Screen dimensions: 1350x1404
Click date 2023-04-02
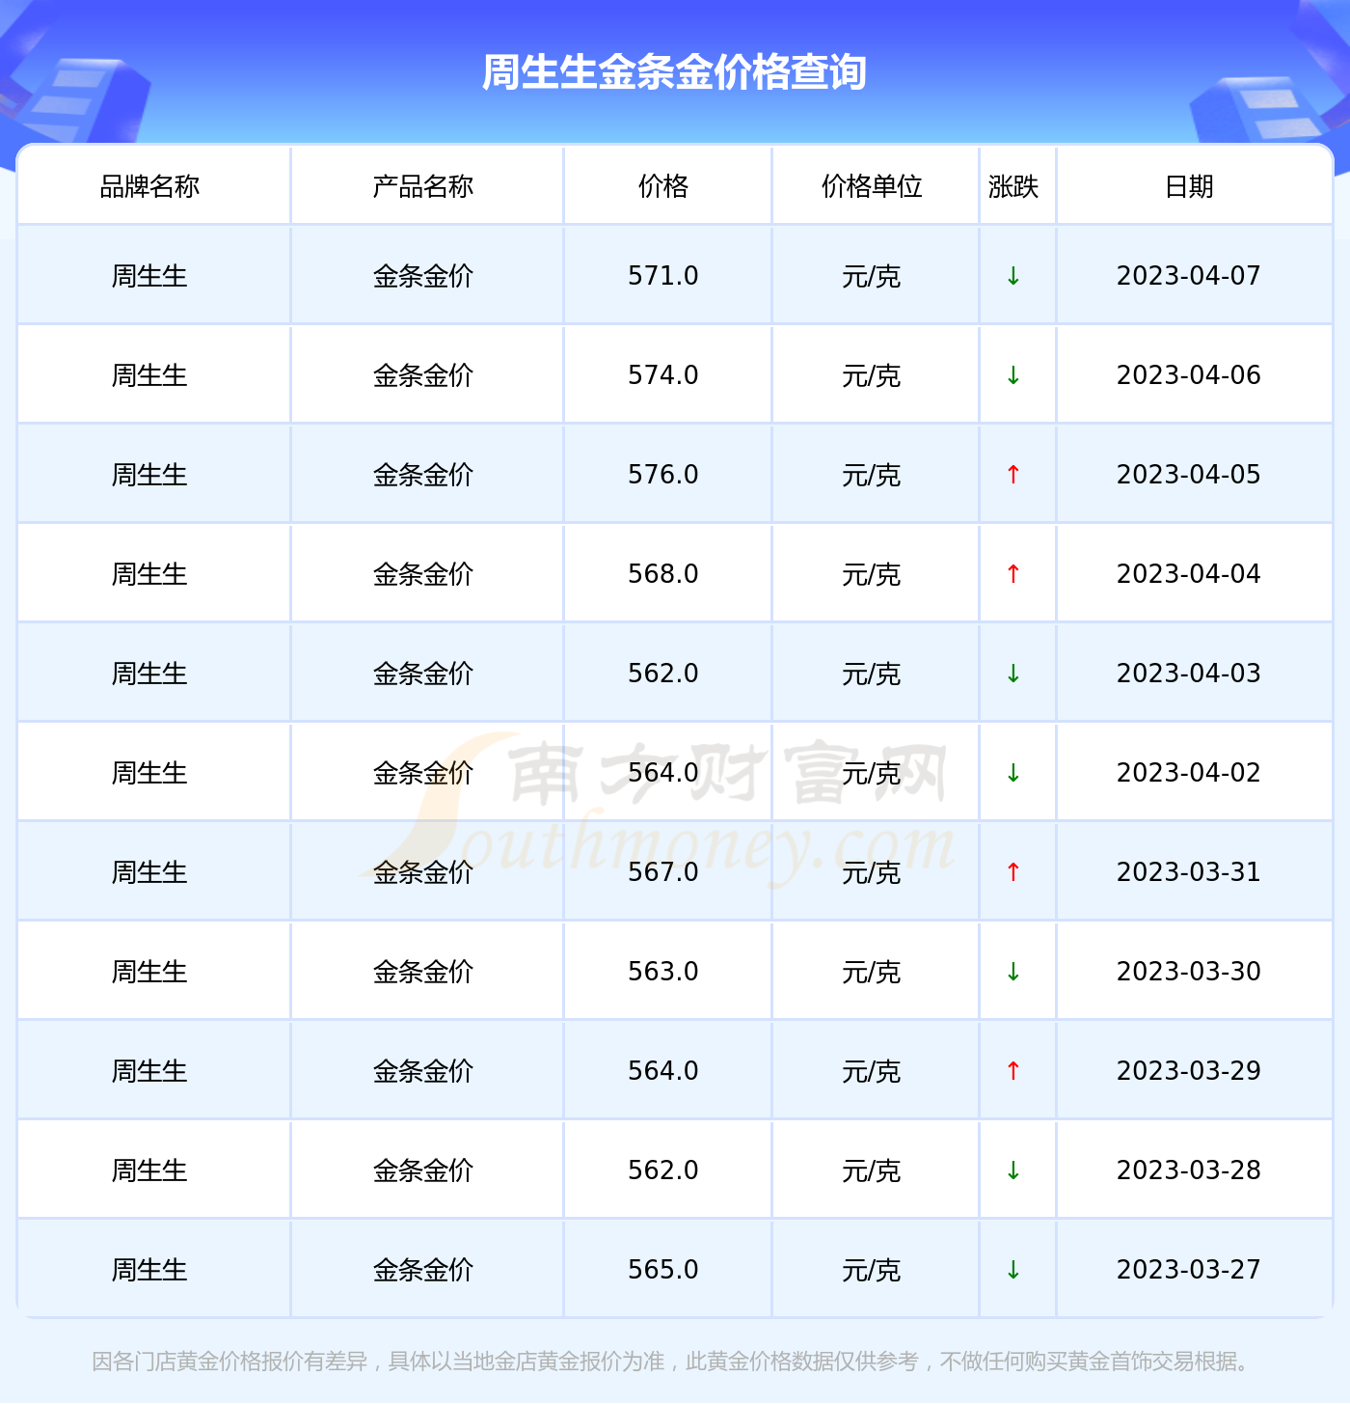pyautogui.click(x=1189, y=773)
